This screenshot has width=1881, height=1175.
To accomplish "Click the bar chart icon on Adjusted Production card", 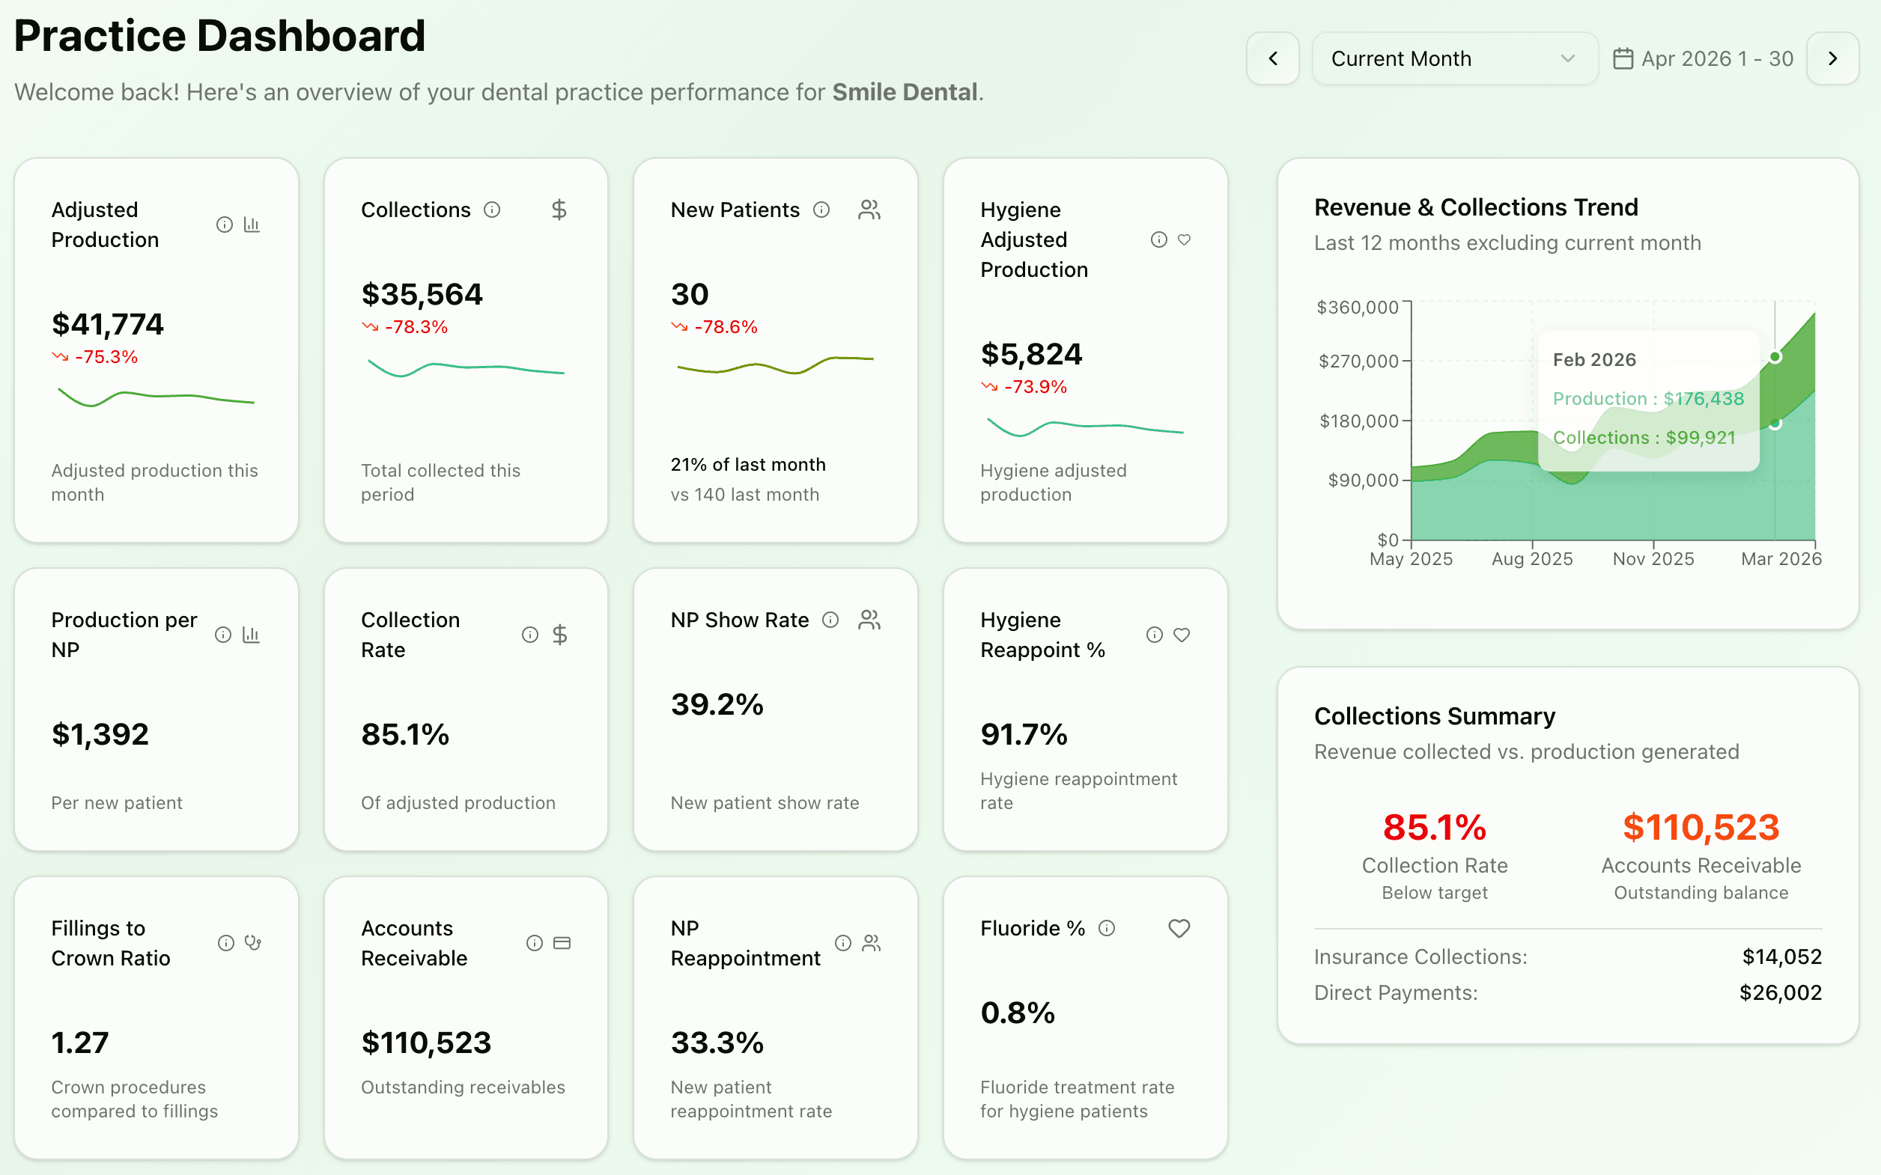I will 251,224.
